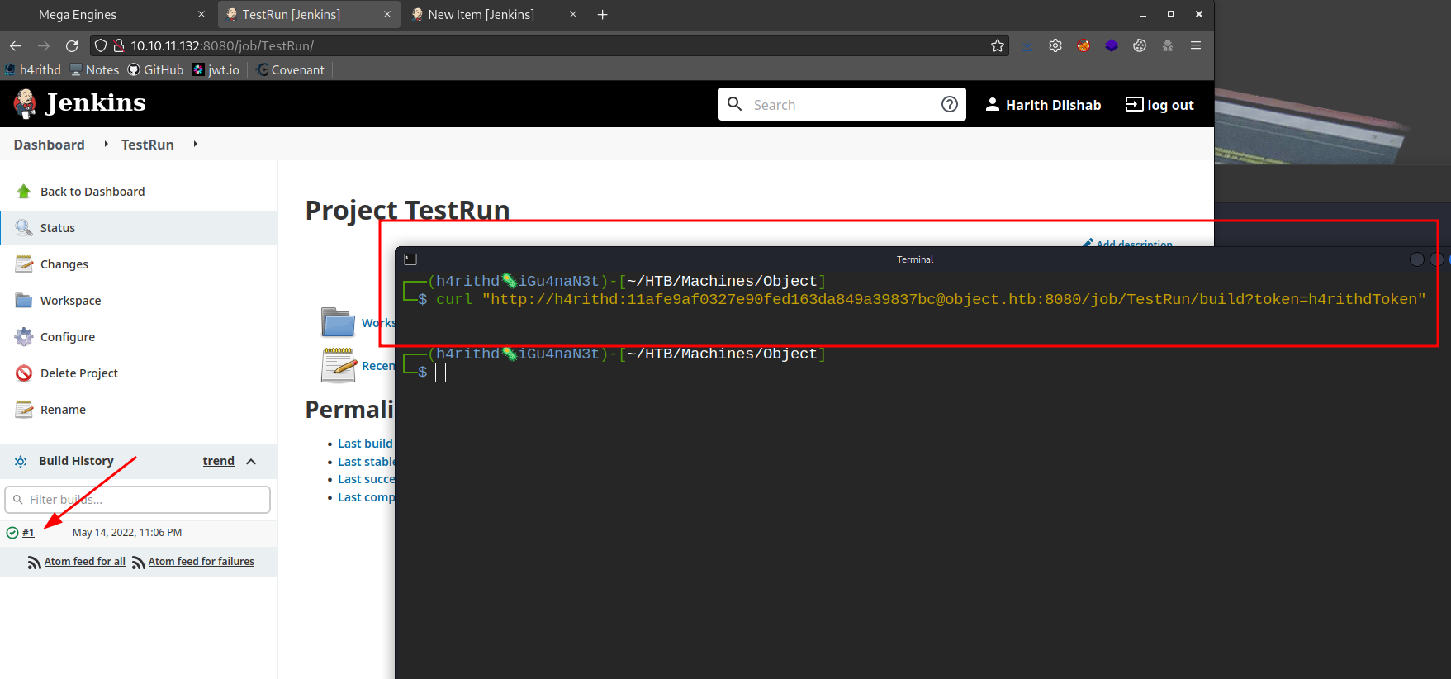Close the Mega Engines tab
This screenshot has width=1451, height=679.
click(x=202, y=15)
